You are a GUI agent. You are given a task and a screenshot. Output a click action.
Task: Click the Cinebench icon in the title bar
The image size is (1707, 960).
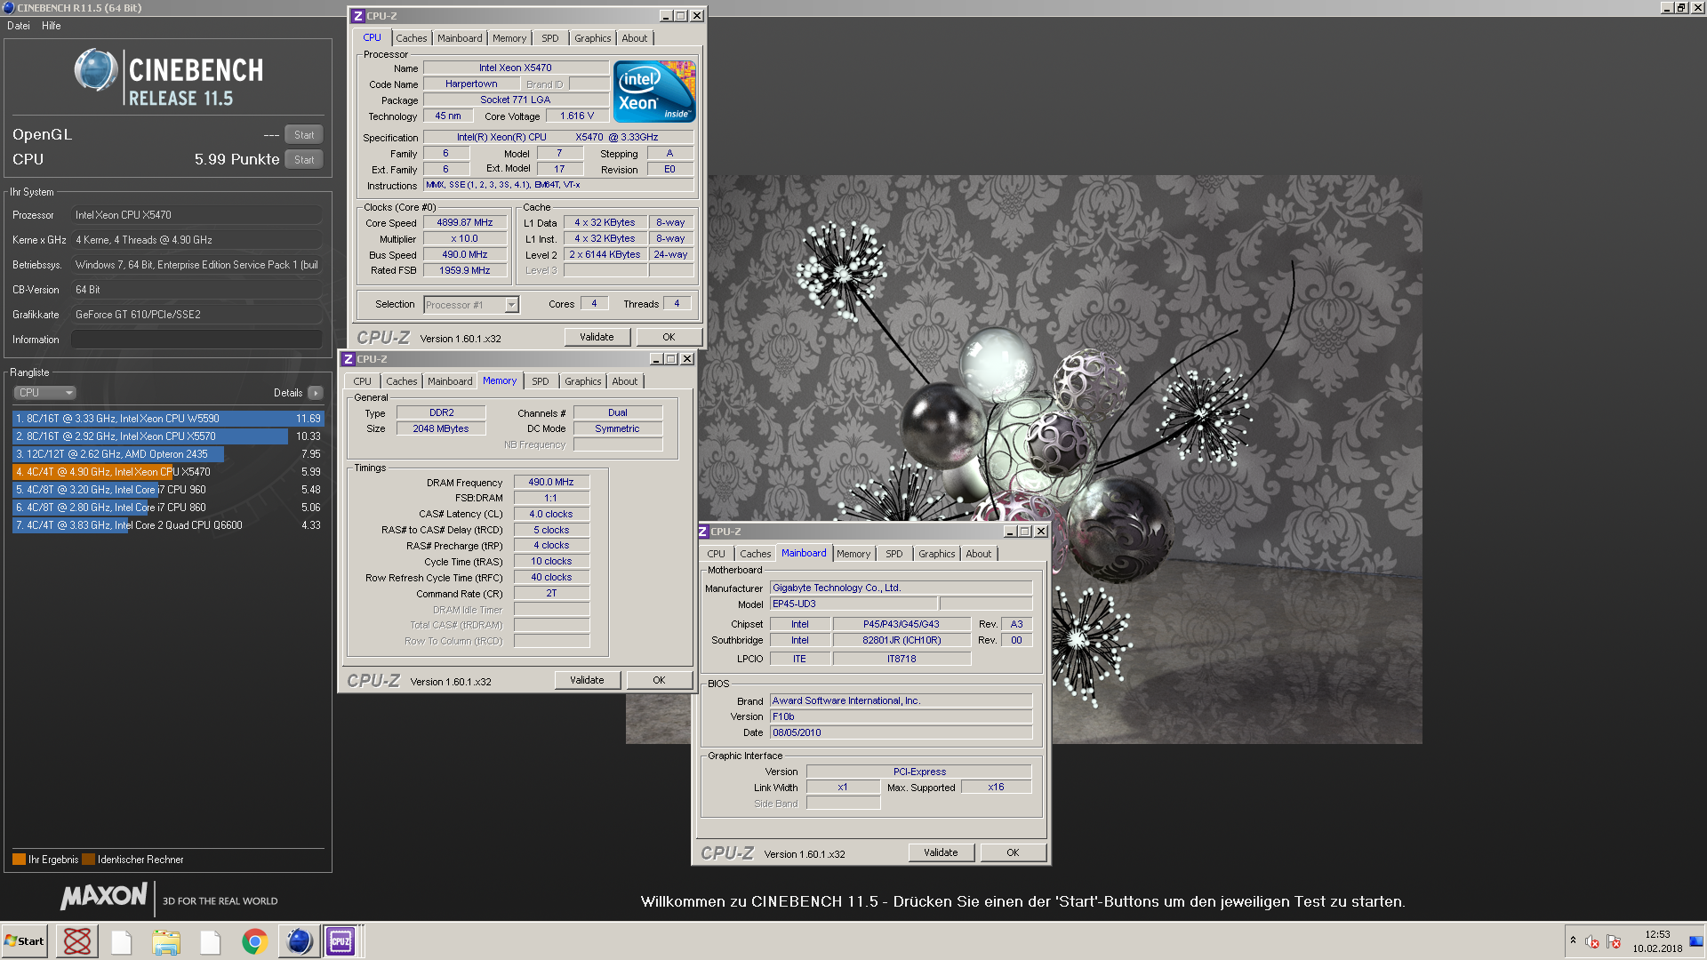[9, 8]
